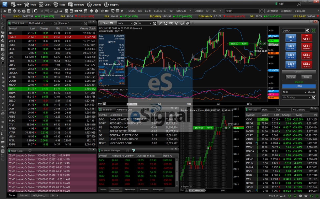Viewport: 320px width, 199px height.
Task: Switch to the Executions tab
Action: click(x=130, y=190)
